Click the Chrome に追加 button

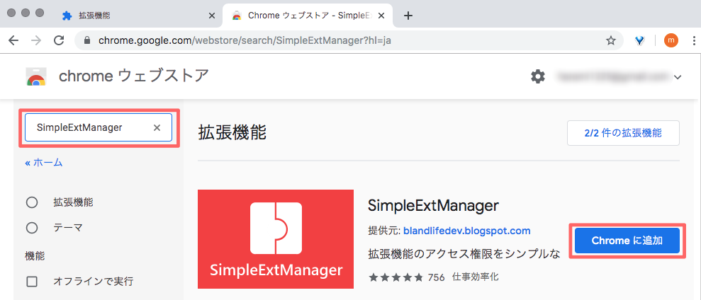(627, 241)
